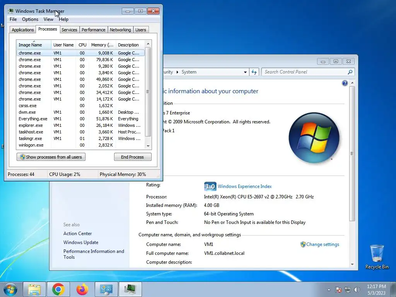Open address bar history dropdown

coord(245,72)
